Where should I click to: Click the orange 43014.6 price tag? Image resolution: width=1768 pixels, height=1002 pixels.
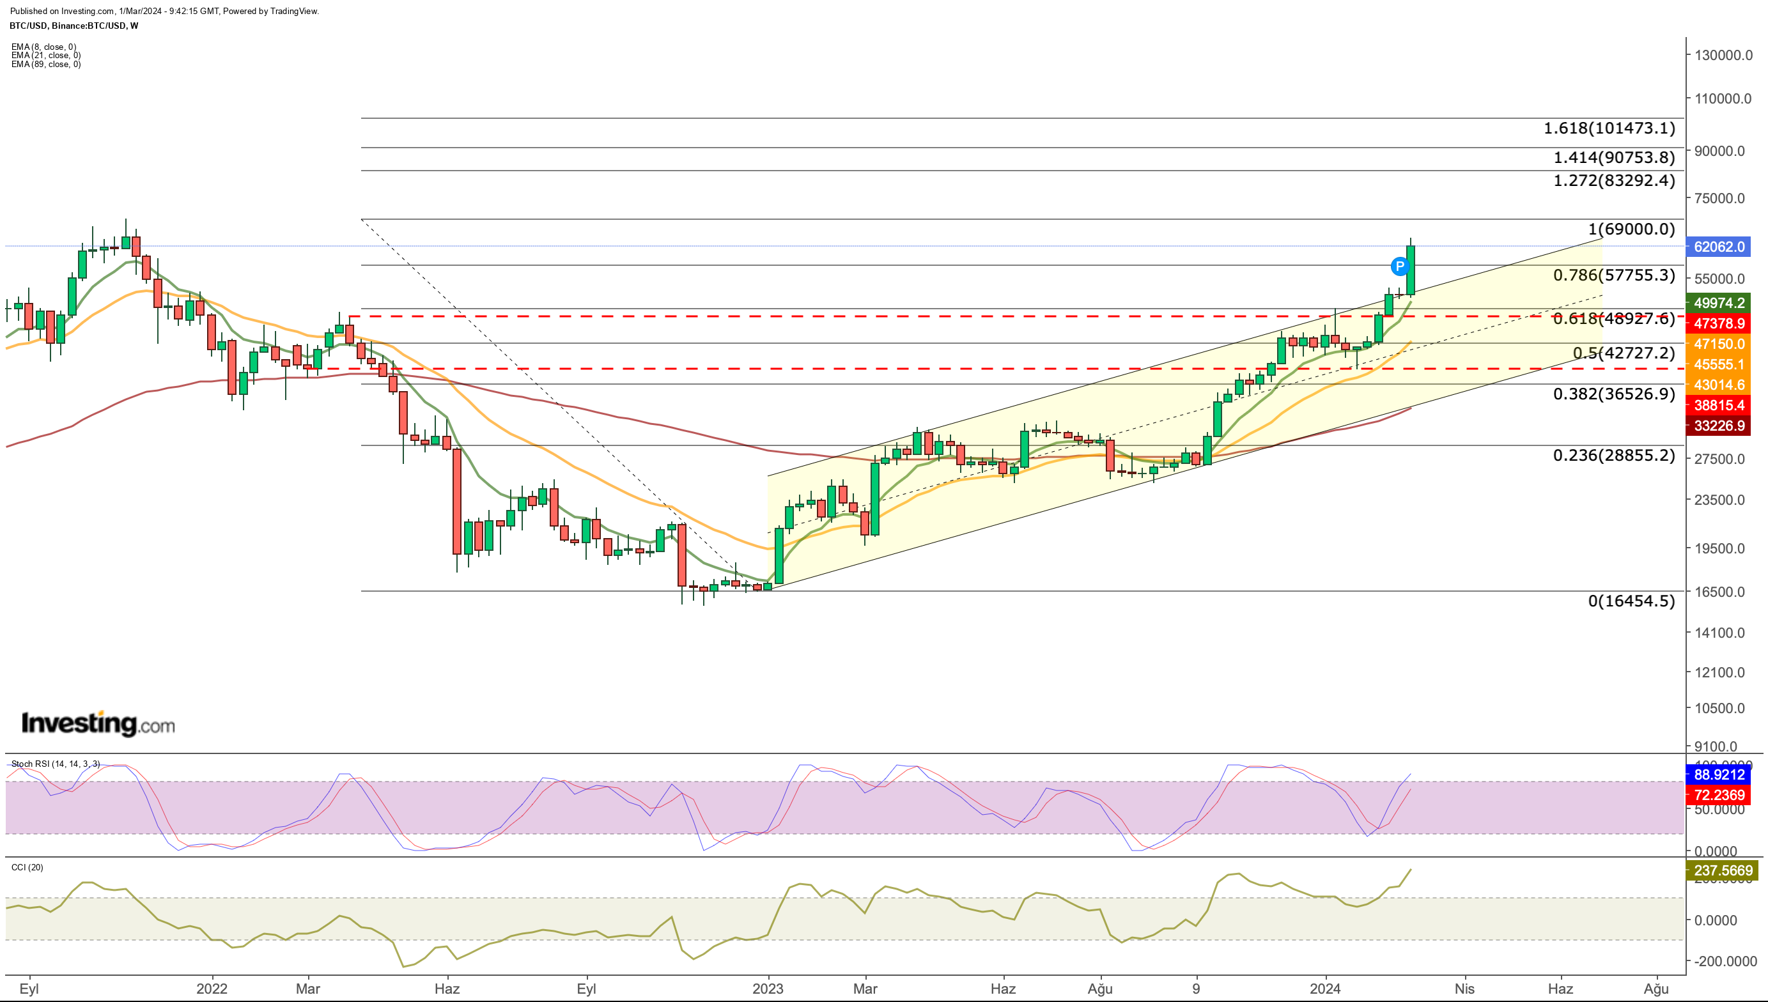coord(1719,385)
